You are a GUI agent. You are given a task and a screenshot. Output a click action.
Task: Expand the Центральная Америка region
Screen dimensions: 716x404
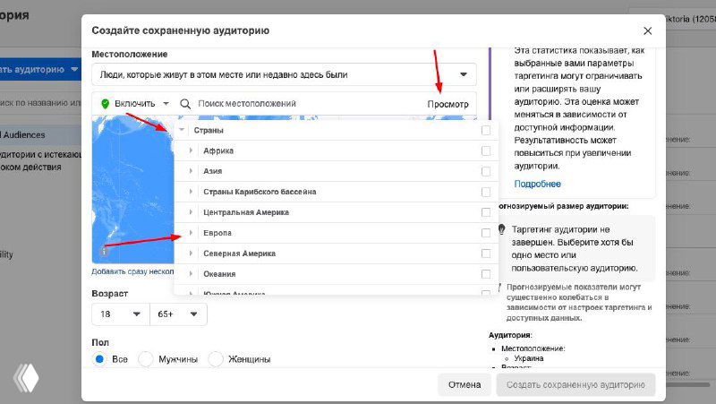(x=191, y=212)
